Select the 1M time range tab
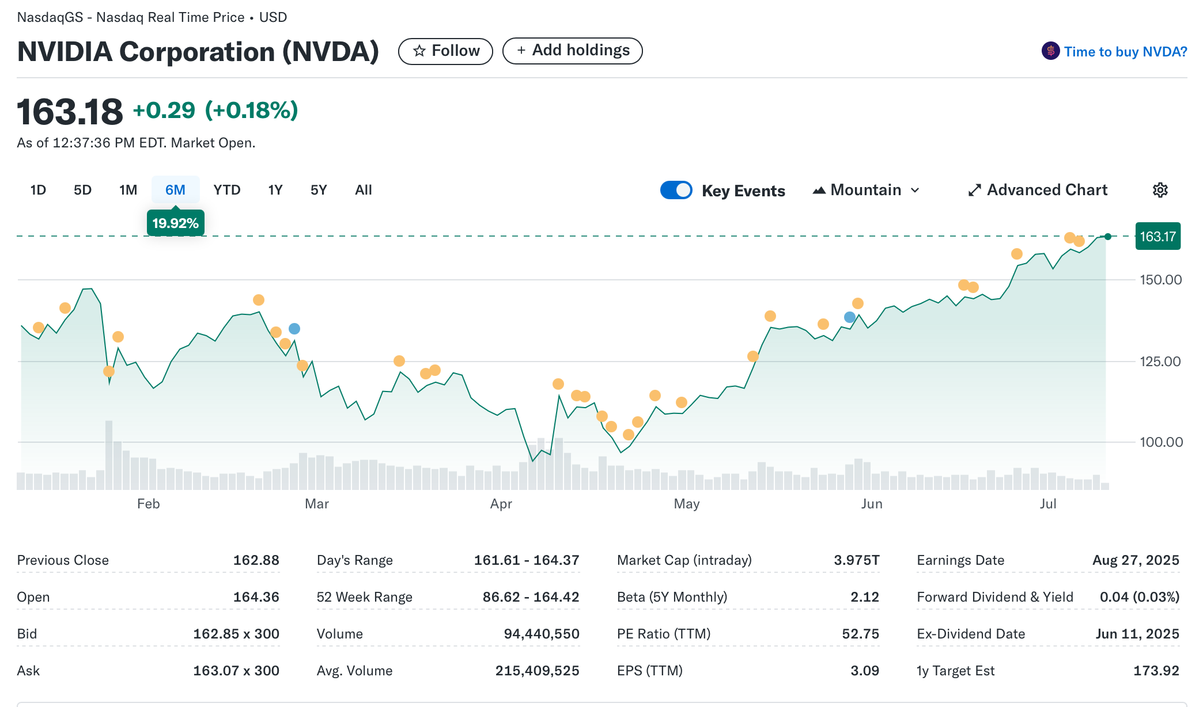Image resolution: width=1203 pixels, height=707 pixels. click(x=128, y=190)
